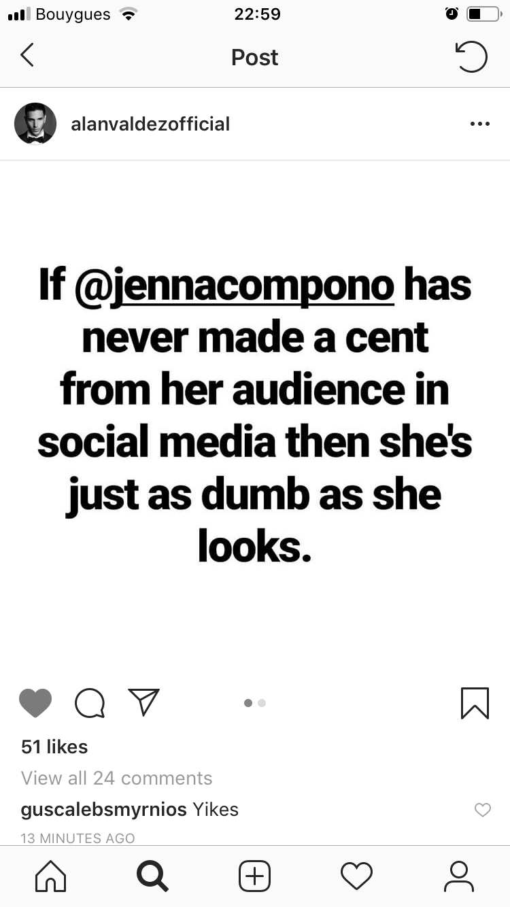Share the post via paper plane icon

click(x=143, y=702)
